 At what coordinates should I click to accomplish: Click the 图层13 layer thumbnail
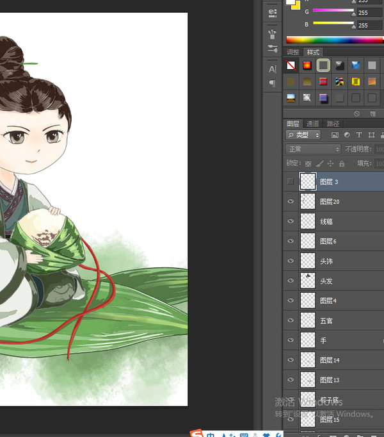(x=308, y=379)
